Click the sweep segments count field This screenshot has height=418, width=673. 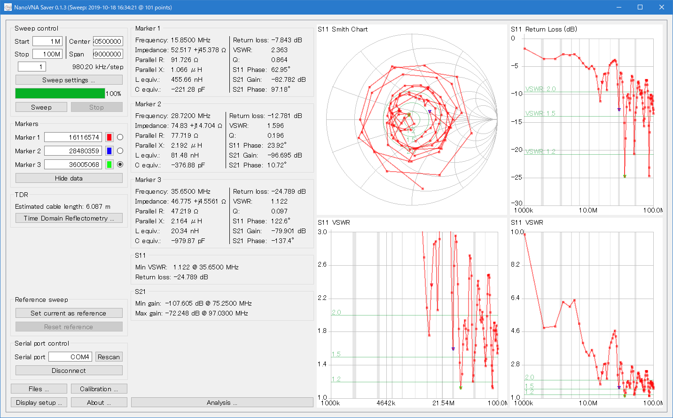[32, 67]
